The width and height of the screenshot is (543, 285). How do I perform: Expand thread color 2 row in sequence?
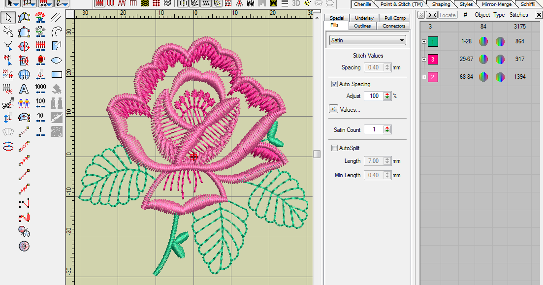[x=424, y=77]
